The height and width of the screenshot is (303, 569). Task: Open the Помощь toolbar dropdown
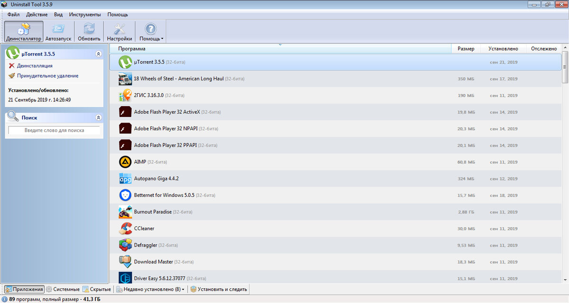click(151, 31)
